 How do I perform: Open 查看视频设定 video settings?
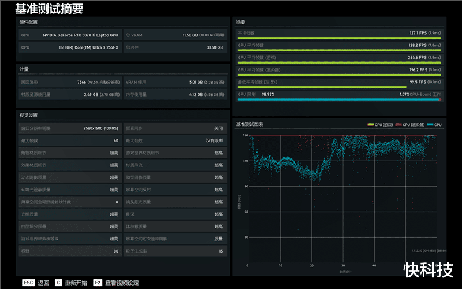(x=122, y=283)
